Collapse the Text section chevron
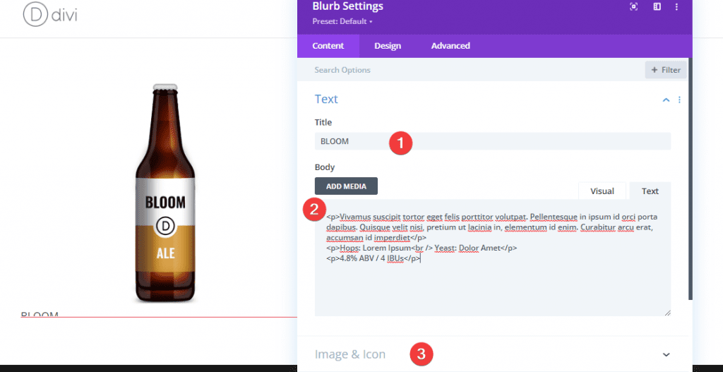 [666, 100]
